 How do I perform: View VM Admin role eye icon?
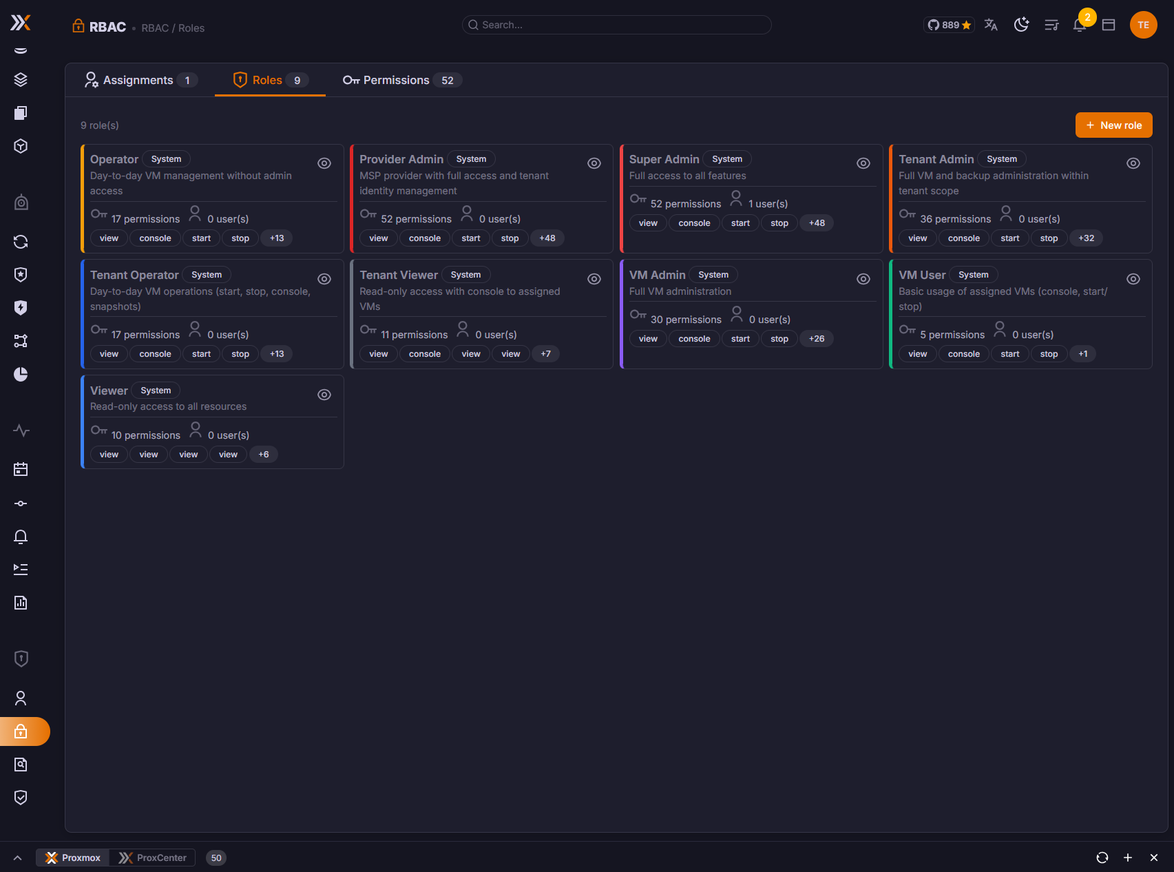(x=863, y=279)
